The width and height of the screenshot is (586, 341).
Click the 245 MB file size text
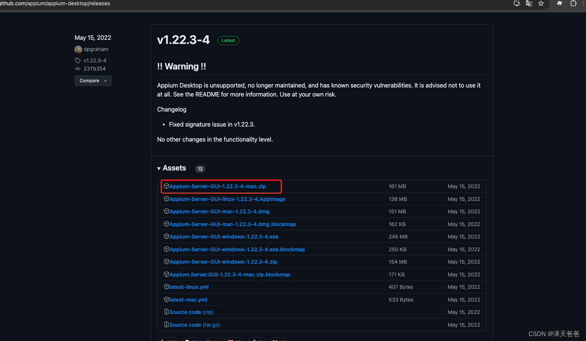click(398, 237)
